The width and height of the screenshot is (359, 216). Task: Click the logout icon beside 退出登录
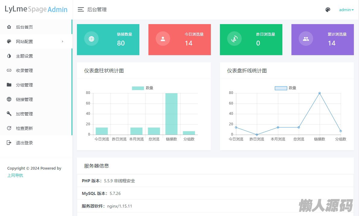point(9,143)
